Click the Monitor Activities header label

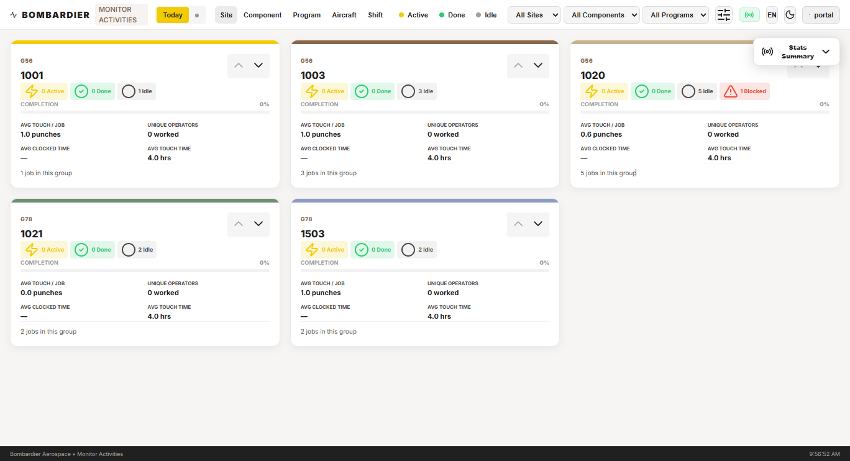122,15
